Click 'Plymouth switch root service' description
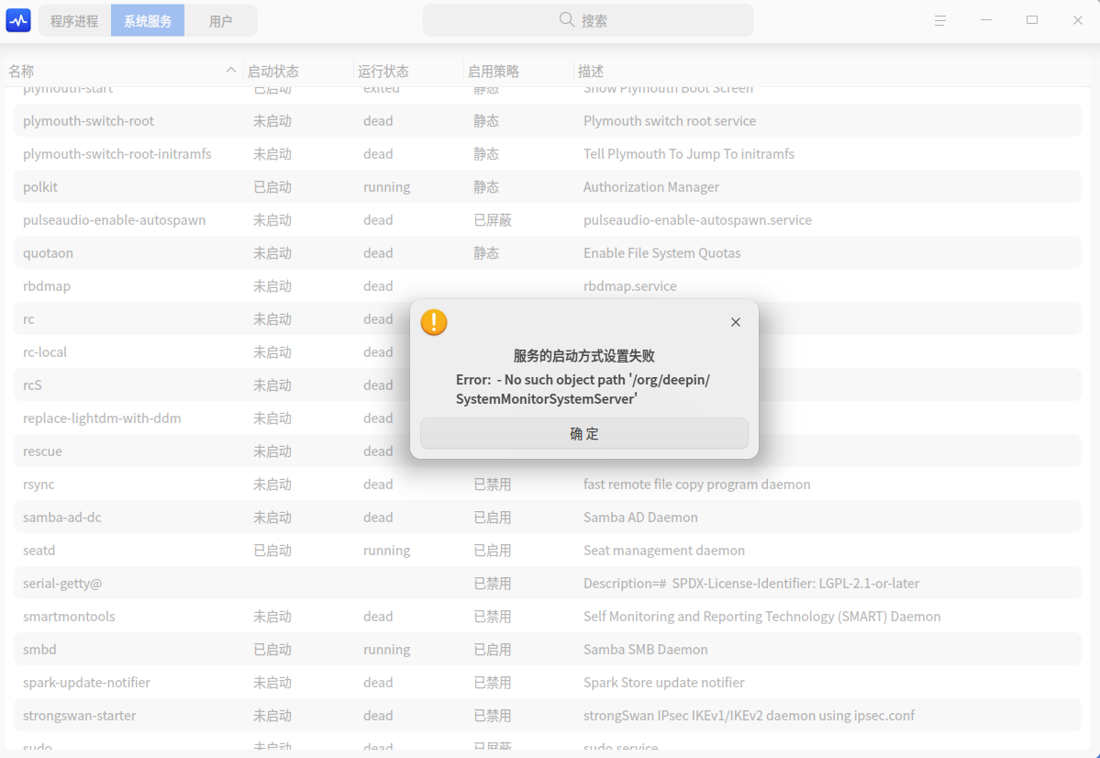Viewport: 1100px width, 758px height. tap(669, 121)
